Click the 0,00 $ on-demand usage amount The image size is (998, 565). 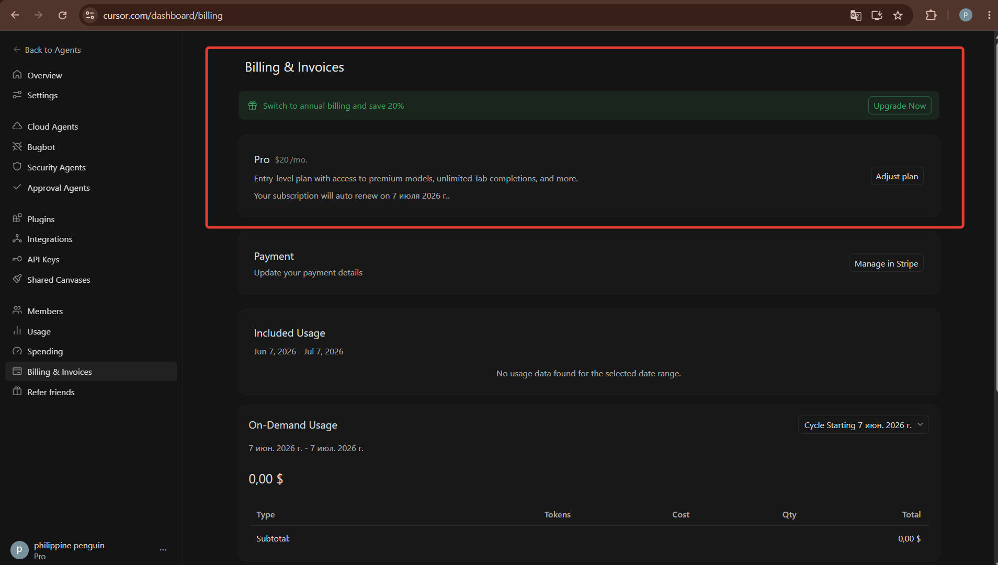tap(266, 479)
